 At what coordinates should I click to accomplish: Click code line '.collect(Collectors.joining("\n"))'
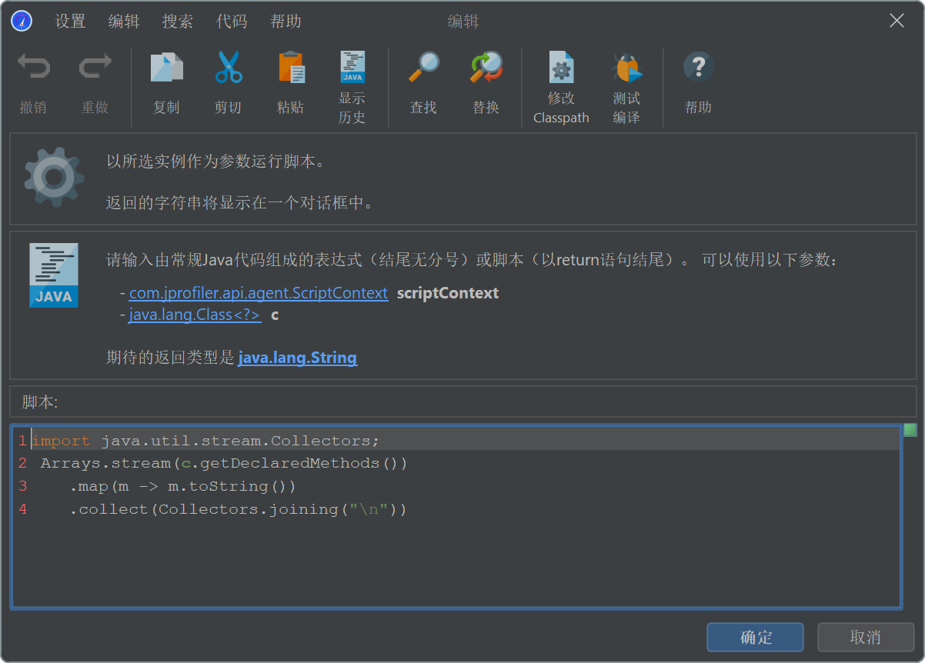point(238,509)
